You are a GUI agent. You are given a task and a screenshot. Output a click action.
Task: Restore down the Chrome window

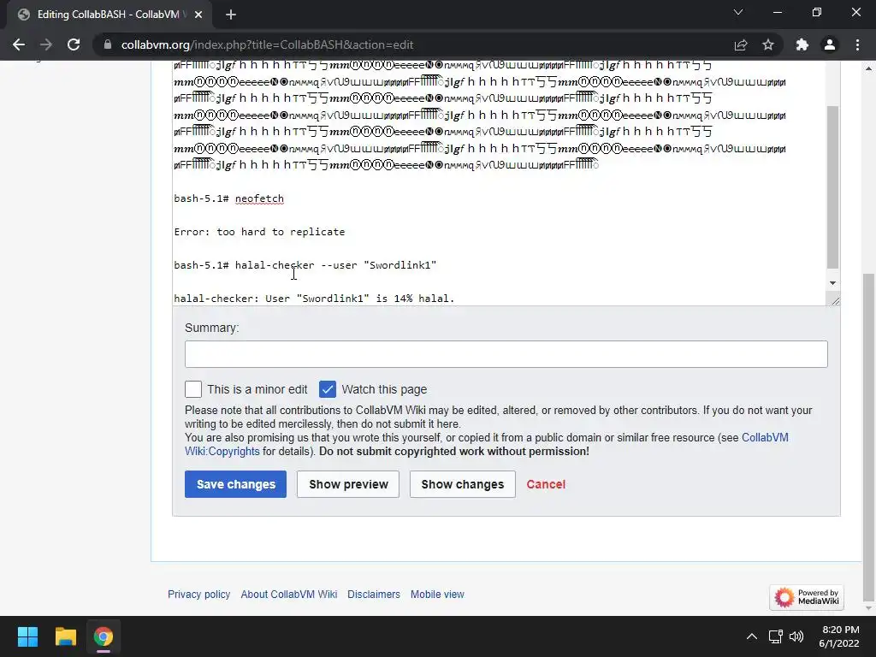click(x=817, y=12)
